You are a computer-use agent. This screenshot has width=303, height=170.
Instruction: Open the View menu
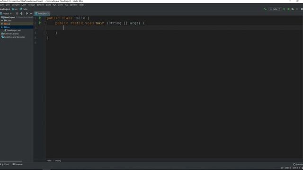[8, 5]
